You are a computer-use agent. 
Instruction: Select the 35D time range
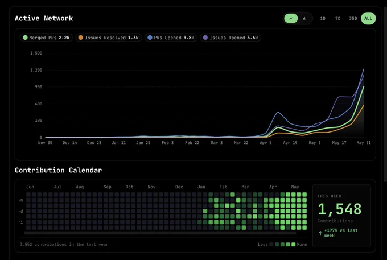click(353, 19)
